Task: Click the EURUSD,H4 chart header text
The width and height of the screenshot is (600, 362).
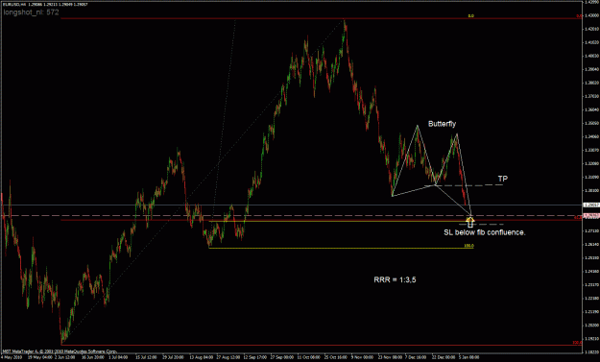Action: [x=45, y=4]
